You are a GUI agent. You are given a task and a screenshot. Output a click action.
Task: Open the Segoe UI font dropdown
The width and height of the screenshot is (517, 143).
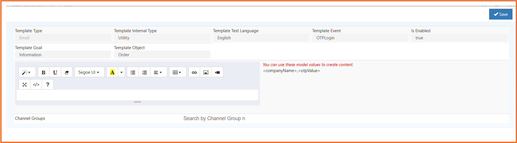[89, 72]
